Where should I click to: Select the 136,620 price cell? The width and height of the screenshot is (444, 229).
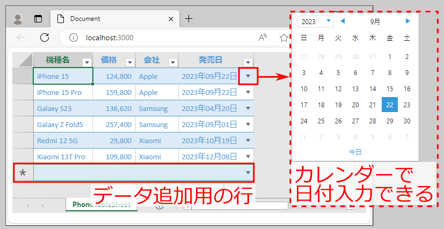pyautogui.click(x=114, y=108)
